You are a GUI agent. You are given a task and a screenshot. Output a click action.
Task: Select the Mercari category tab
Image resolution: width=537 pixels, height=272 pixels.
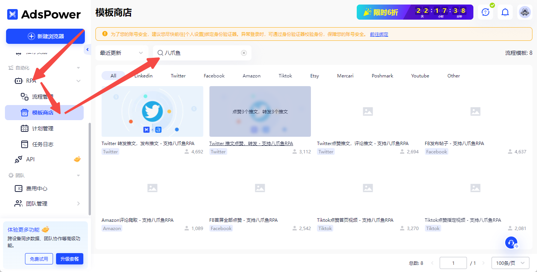[x=345, y=76]
